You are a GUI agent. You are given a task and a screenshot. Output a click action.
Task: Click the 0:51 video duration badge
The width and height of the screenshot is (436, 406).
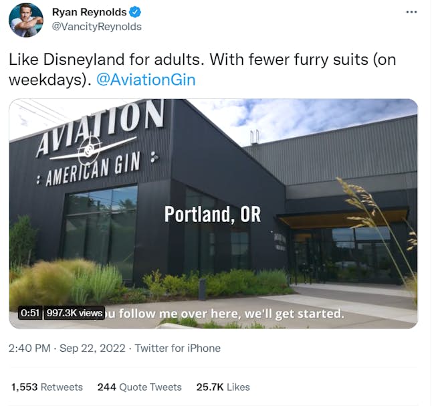pos(29,312)
